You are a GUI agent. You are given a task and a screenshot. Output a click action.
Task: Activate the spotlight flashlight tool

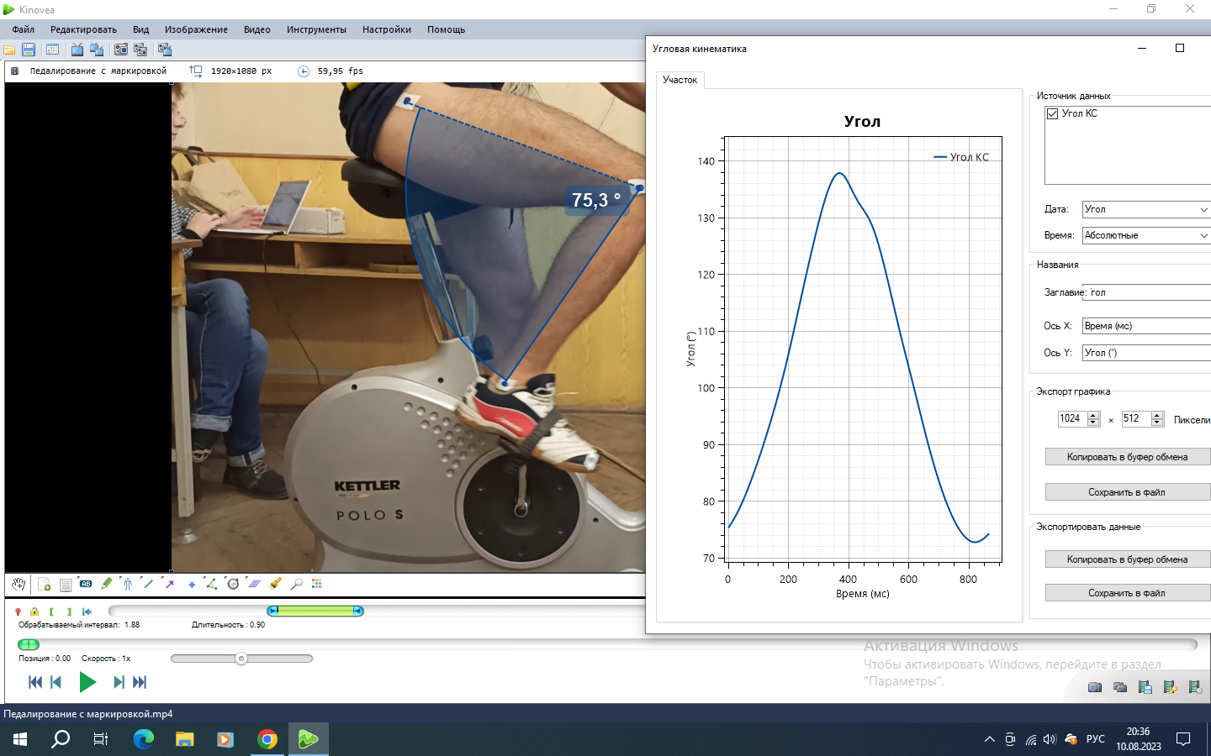(275, 584)
